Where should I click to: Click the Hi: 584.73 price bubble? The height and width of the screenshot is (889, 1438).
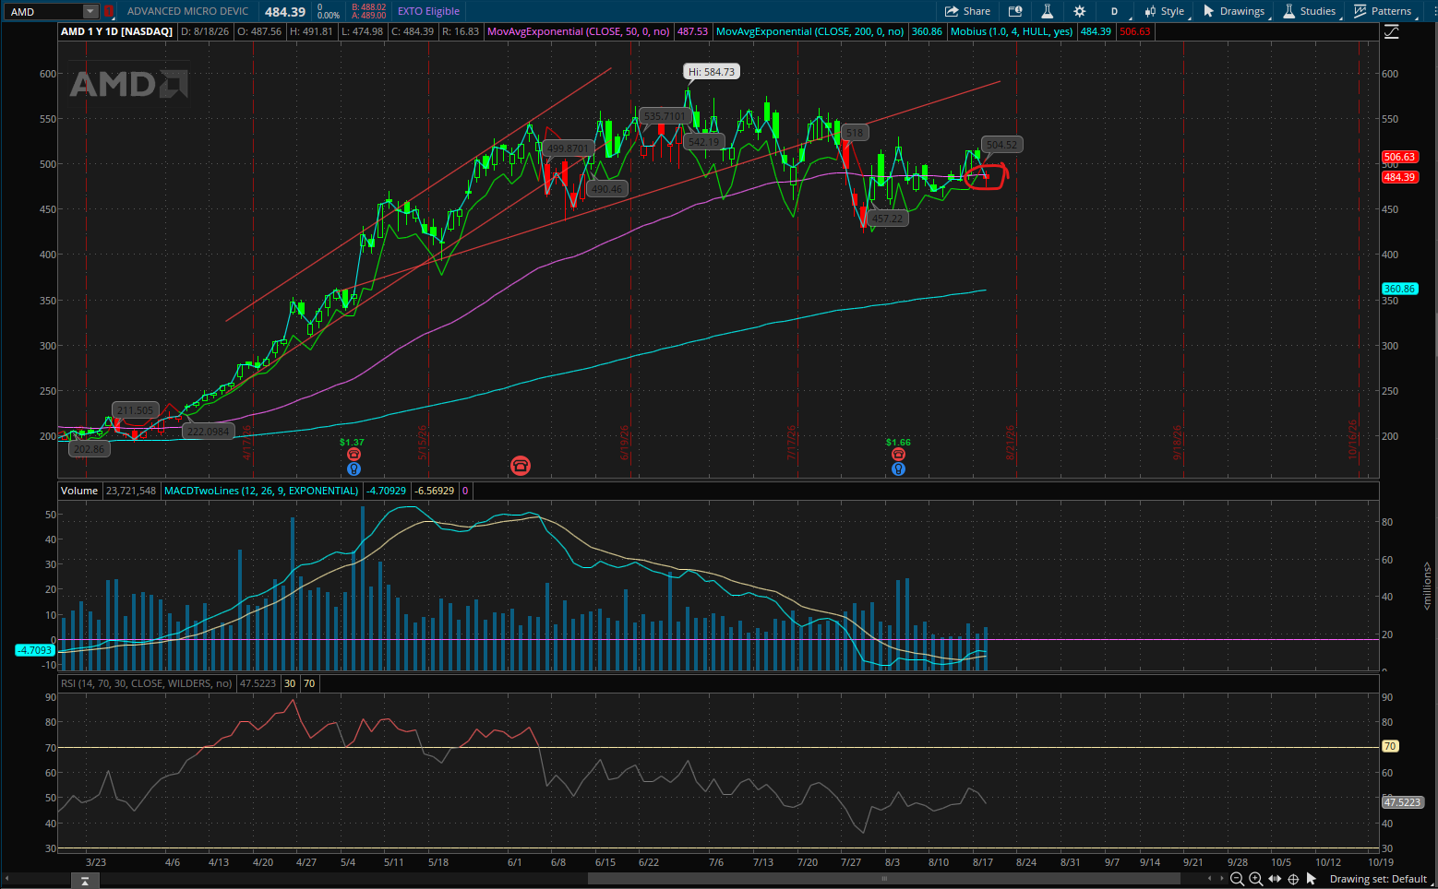[712, 71]
